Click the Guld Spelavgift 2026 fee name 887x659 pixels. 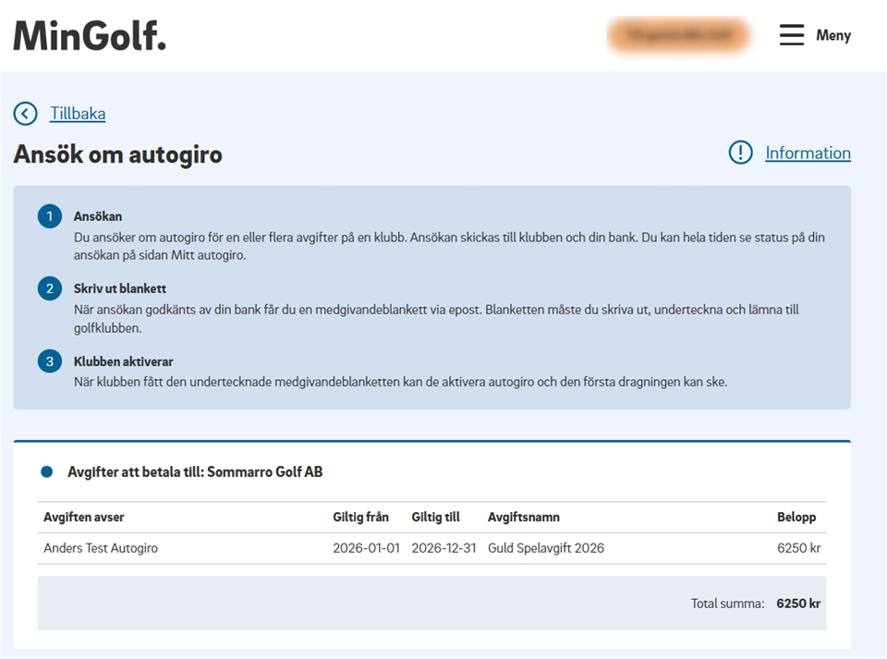click(x=545, y=548)
